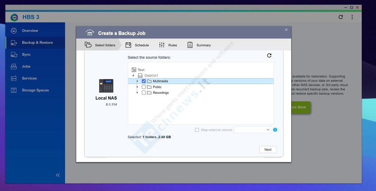The image size is (376, 191).
Task: Collapse the DataVol1 tree node
Action: click(x=133, y=76)
